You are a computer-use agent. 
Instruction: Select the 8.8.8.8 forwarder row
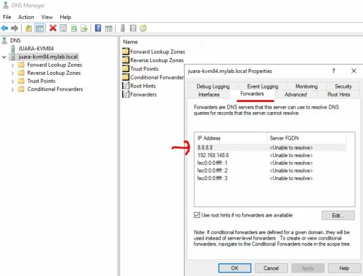[x=271, y=148]
